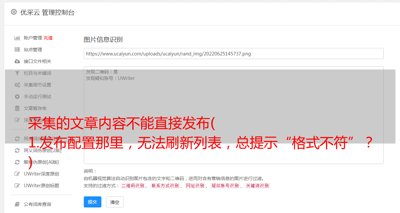This screenshot has height=213, width=400.
Task: Click the 图片信息识别 heading
Action: point(103,39)
